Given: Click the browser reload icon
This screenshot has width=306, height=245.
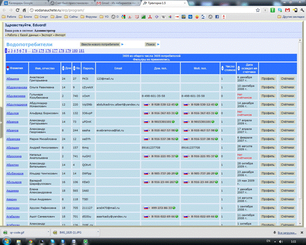Looking at the screenshot, I should [x=17, y=10].
